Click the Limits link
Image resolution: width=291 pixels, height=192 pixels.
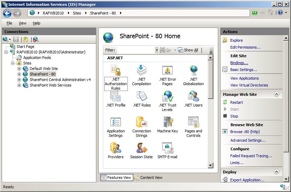(x=236, y=163)
